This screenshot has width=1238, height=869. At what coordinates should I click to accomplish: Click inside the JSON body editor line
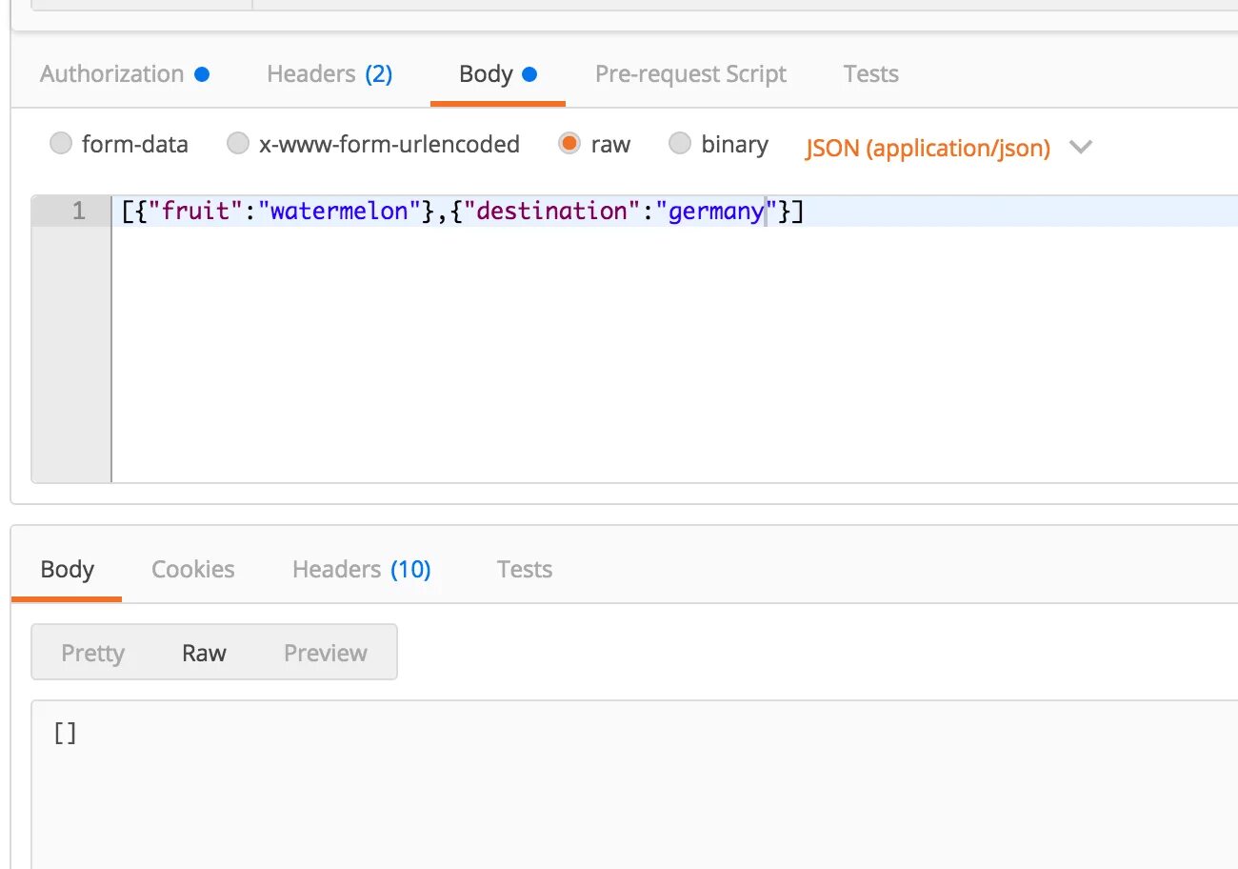coord(571,212)
